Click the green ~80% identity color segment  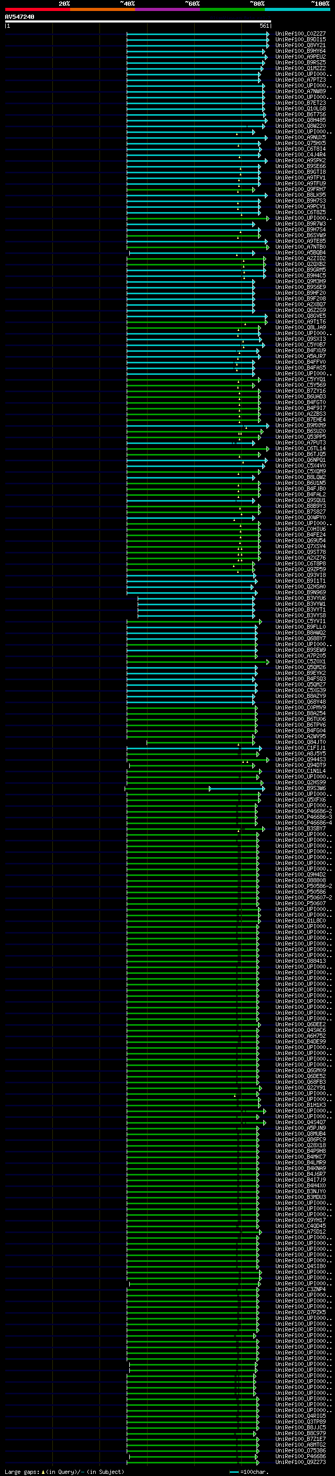232,9
